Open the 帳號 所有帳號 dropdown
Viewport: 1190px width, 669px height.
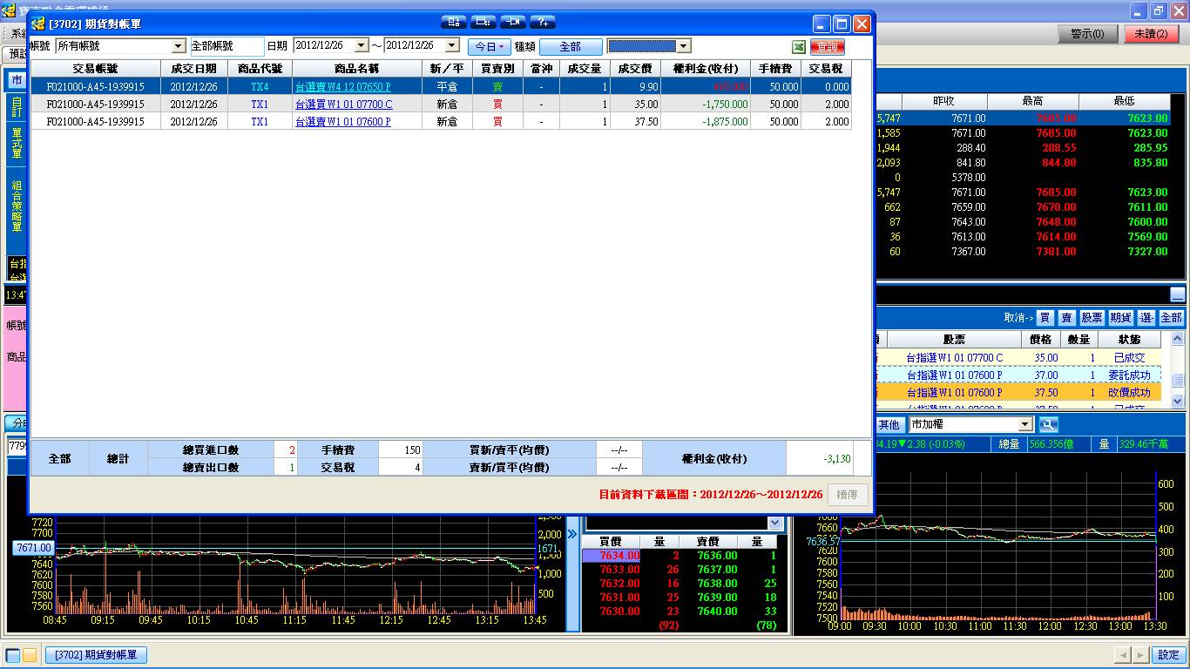179,46
